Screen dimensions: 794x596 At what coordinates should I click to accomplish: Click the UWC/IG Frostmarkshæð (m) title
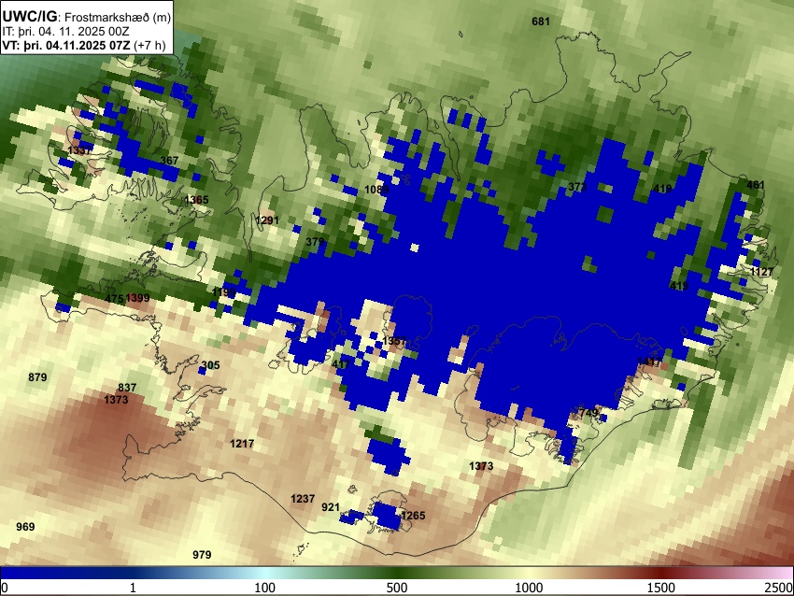pos(87,17)
